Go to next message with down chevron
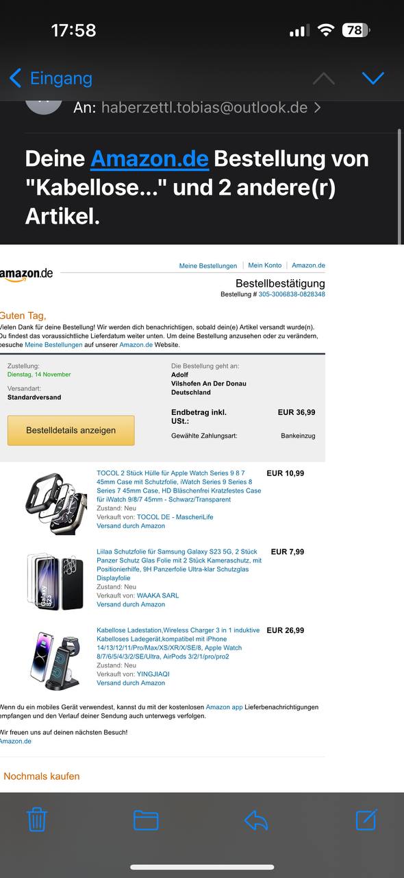 tap(373, 78)
